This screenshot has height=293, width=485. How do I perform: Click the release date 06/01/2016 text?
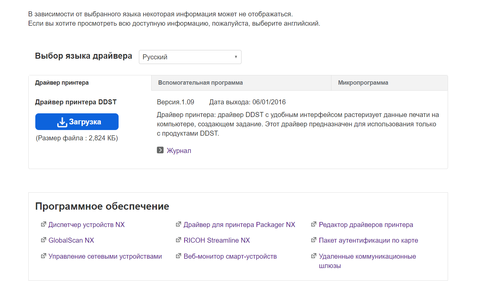pos(269,102)
